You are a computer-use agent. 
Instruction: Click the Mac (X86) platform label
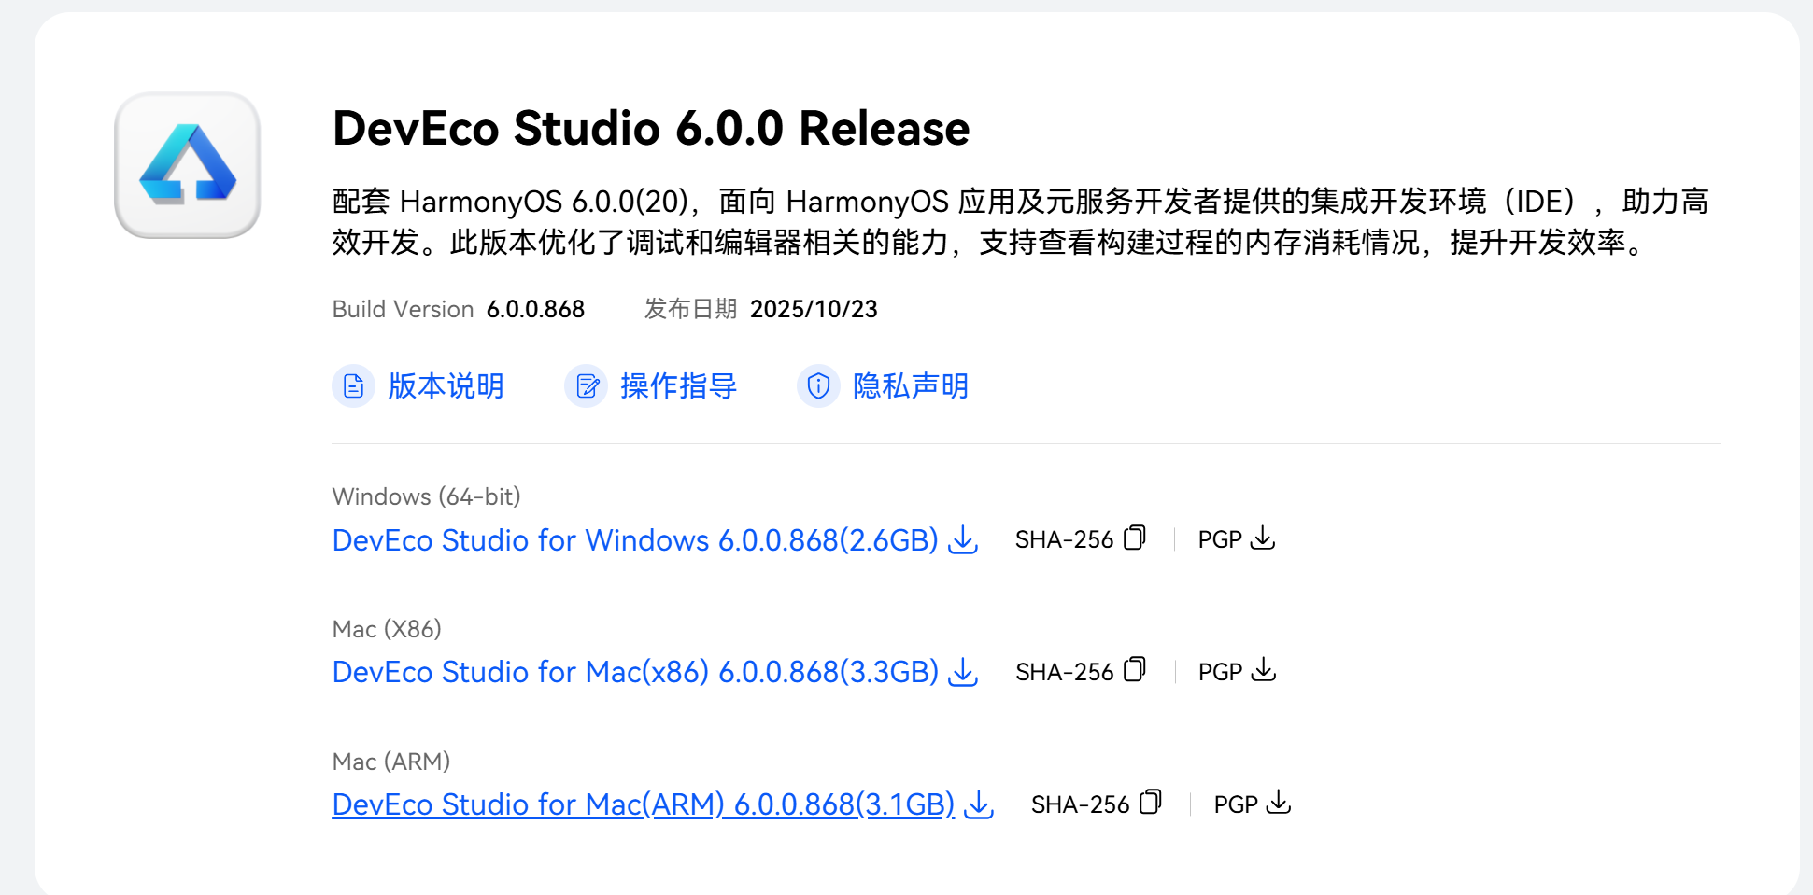(x=387, y=629)
